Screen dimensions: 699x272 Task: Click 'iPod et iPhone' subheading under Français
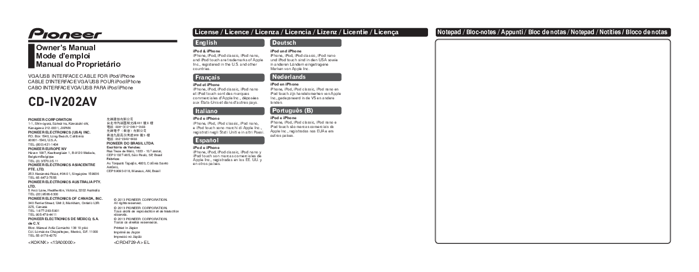206,85
